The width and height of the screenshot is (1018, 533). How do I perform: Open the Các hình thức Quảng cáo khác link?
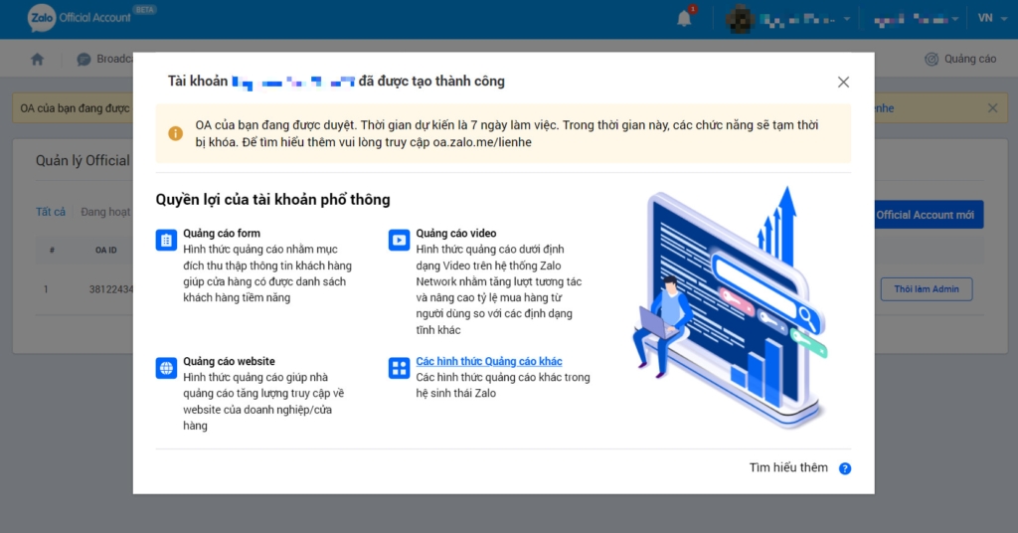[489, 362]
